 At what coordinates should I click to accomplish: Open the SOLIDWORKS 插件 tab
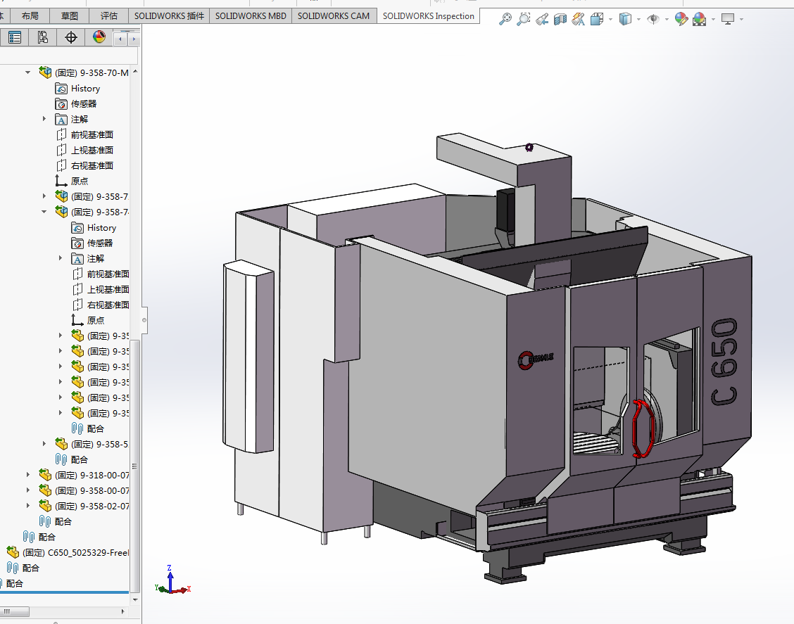[x=169, y=16]
